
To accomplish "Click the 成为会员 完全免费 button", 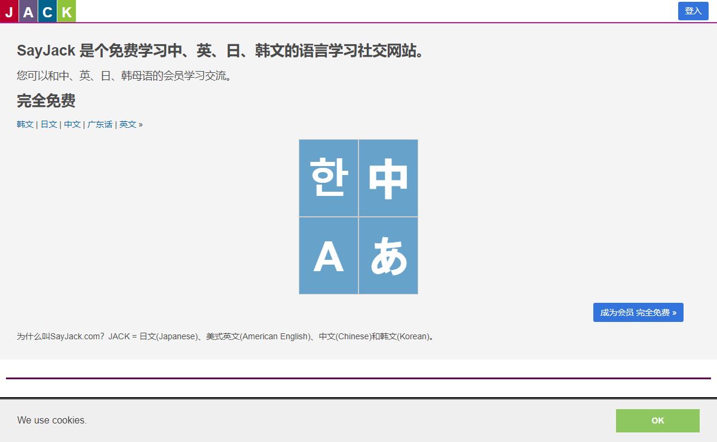I will coord(638,312).
